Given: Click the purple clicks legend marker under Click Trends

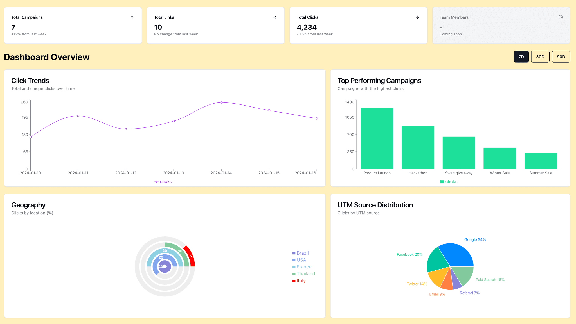Looking at the screenshot, I should (157, 182).
